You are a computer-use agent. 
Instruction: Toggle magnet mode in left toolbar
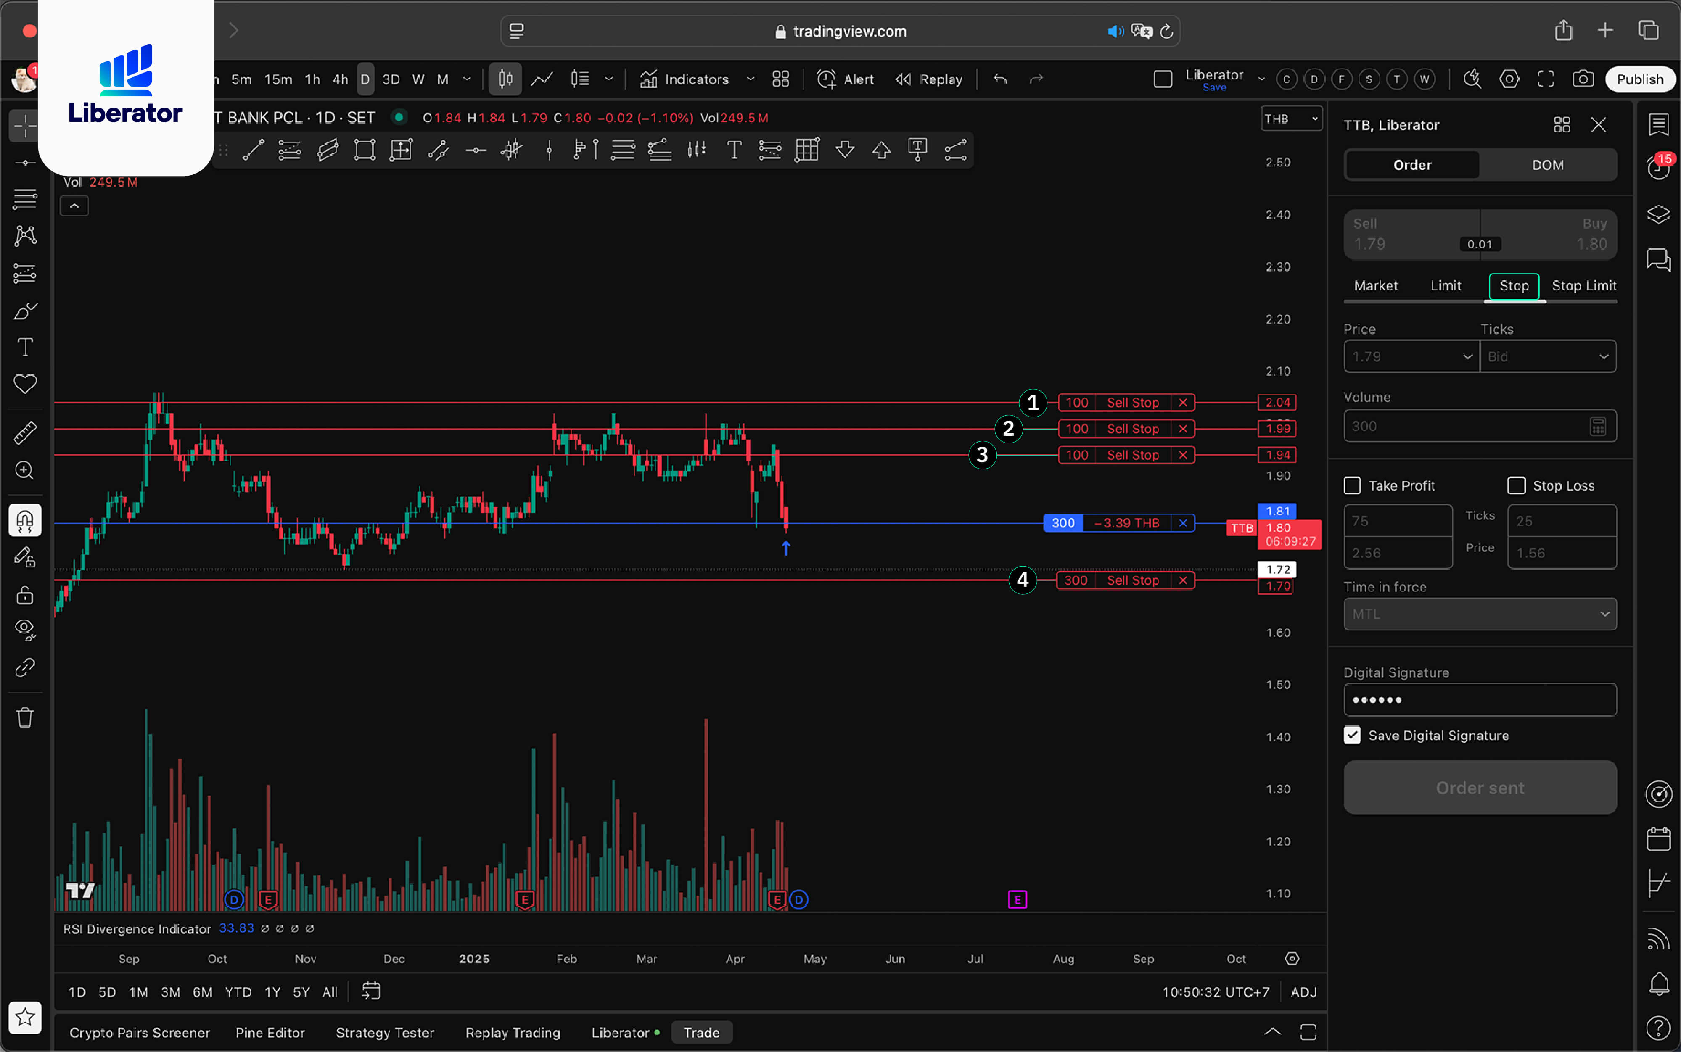click(x=25, y=520)
